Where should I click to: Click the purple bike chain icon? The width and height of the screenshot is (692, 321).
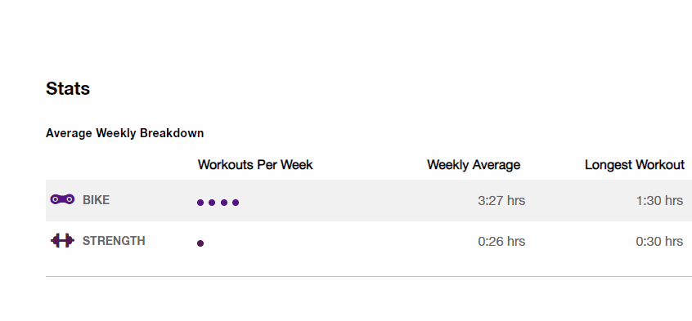(x=62, y=200)
